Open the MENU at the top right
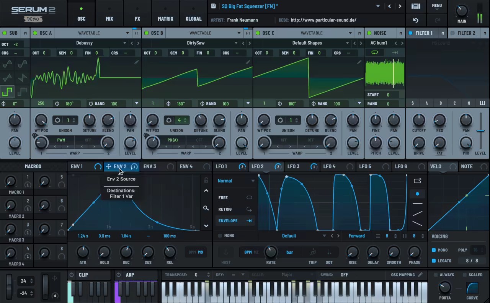This screenshot has width=490, height=303. point(437,6)
